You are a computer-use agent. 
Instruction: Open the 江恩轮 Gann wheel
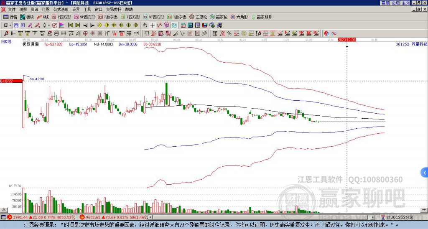[198, 17]
